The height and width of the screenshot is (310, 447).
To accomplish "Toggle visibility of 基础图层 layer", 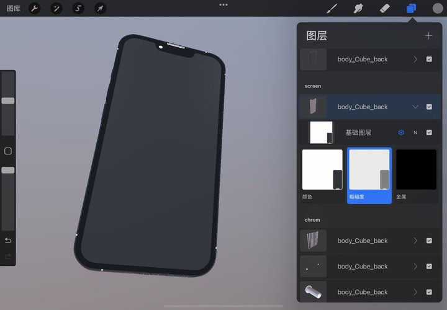I will (x=429, y=132).
